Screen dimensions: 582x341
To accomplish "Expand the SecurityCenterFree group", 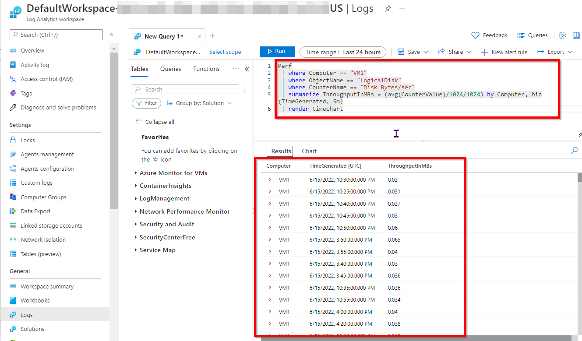I will (x=136, y=237).
